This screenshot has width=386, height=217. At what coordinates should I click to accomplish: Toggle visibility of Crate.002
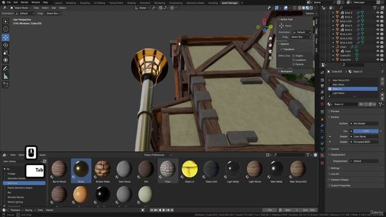[x=378, y=60]
